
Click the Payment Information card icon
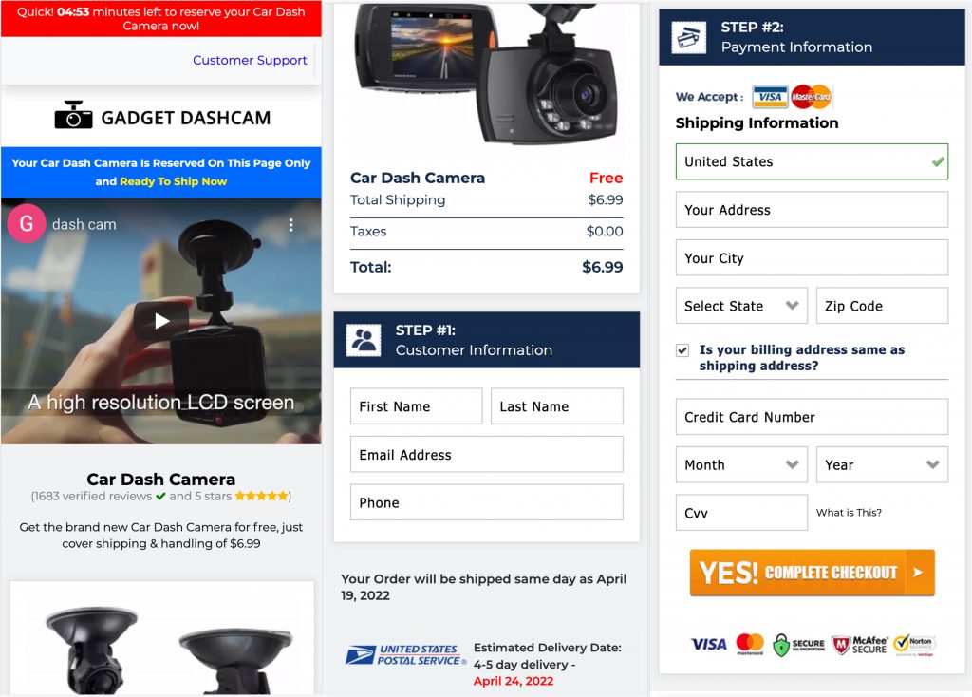click(x=689, y=38)
